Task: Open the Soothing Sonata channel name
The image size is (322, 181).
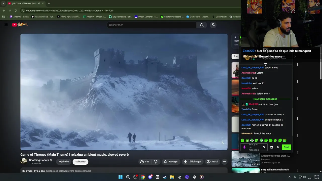Action: point(39,160)
